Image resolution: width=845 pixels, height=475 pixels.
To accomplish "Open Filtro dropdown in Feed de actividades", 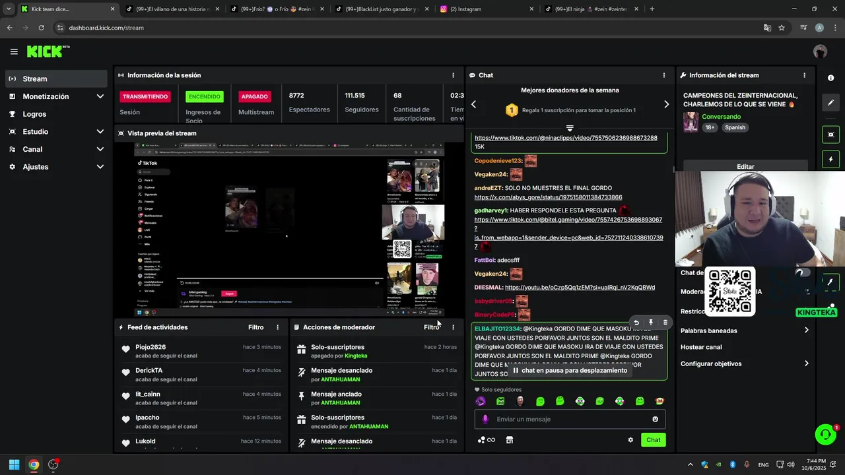I will [x=255, y=327].
